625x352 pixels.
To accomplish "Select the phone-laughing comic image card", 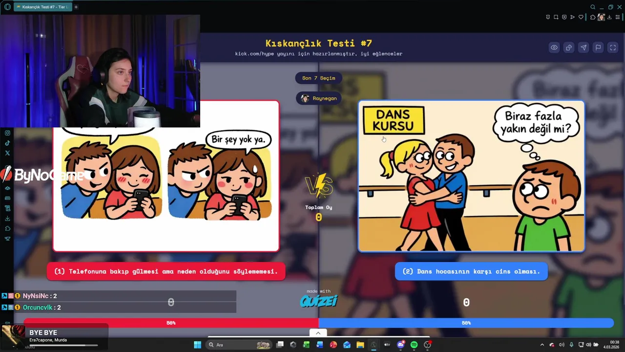I will pos(166,176).
